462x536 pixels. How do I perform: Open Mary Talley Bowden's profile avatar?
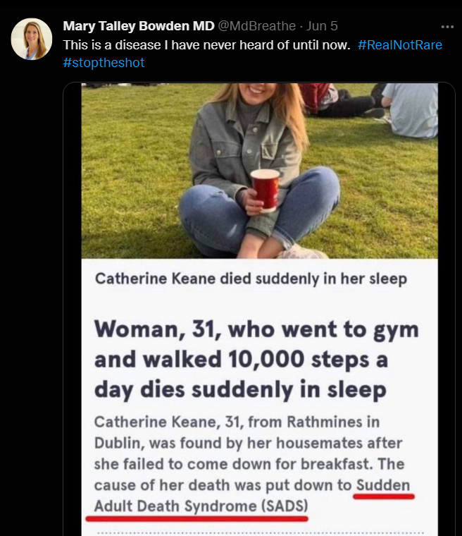pos(32,39)
